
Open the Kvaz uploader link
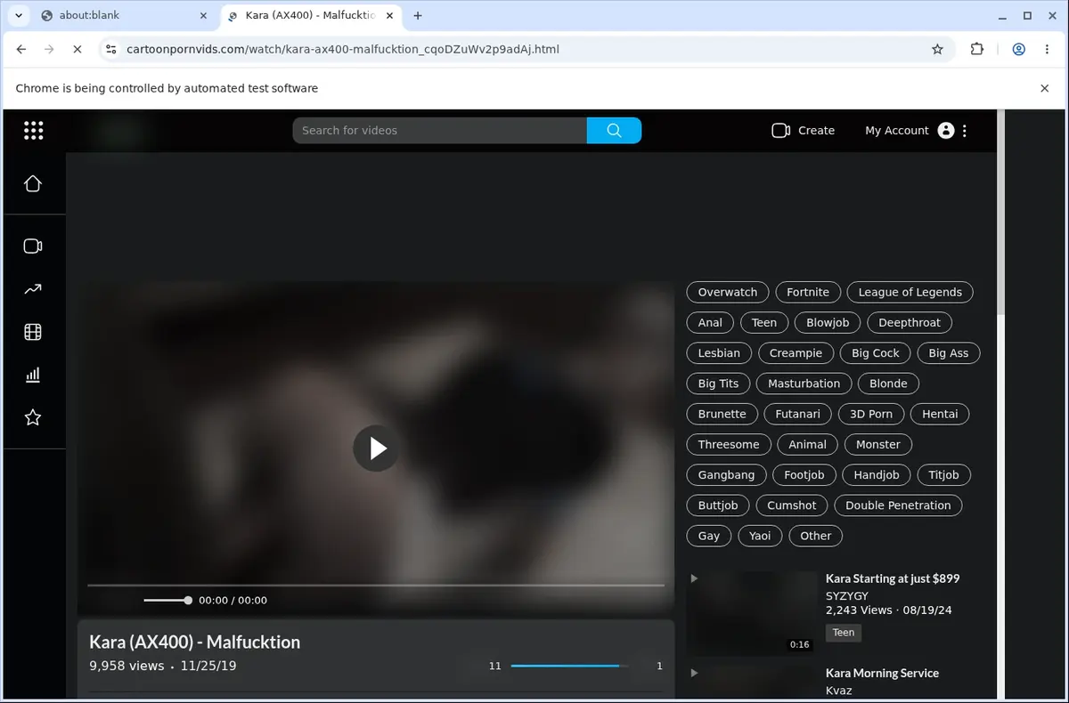pyautogui.click(x=838, y=691)
